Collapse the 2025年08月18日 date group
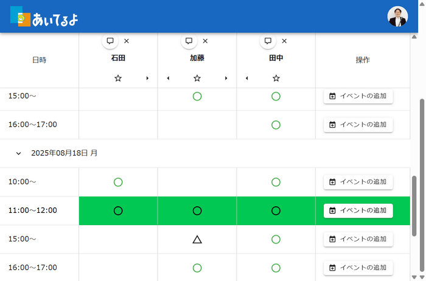This screenshot has height=281, width=426. point(19,153)
